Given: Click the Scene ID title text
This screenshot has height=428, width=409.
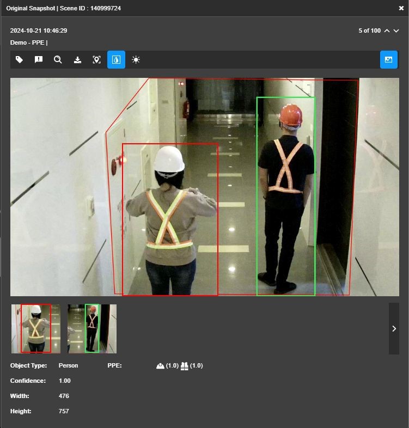Looking at the screenshot, I should 90,8.
